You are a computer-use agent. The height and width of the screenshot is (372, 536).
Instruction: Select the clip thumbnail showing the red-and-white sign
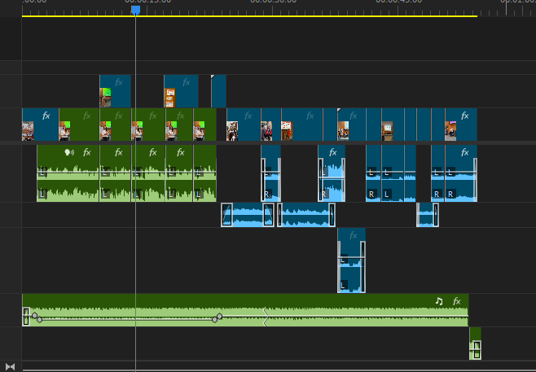coord(287,131)
